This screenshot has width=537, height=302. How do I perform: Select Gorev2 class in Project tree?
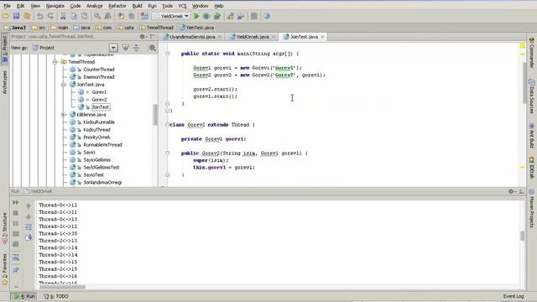point(99,100)
